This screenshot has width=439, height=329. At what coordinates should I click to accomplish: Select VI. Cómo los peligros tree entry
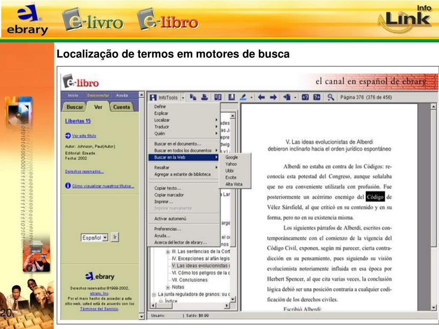click(x=201, y=273)
